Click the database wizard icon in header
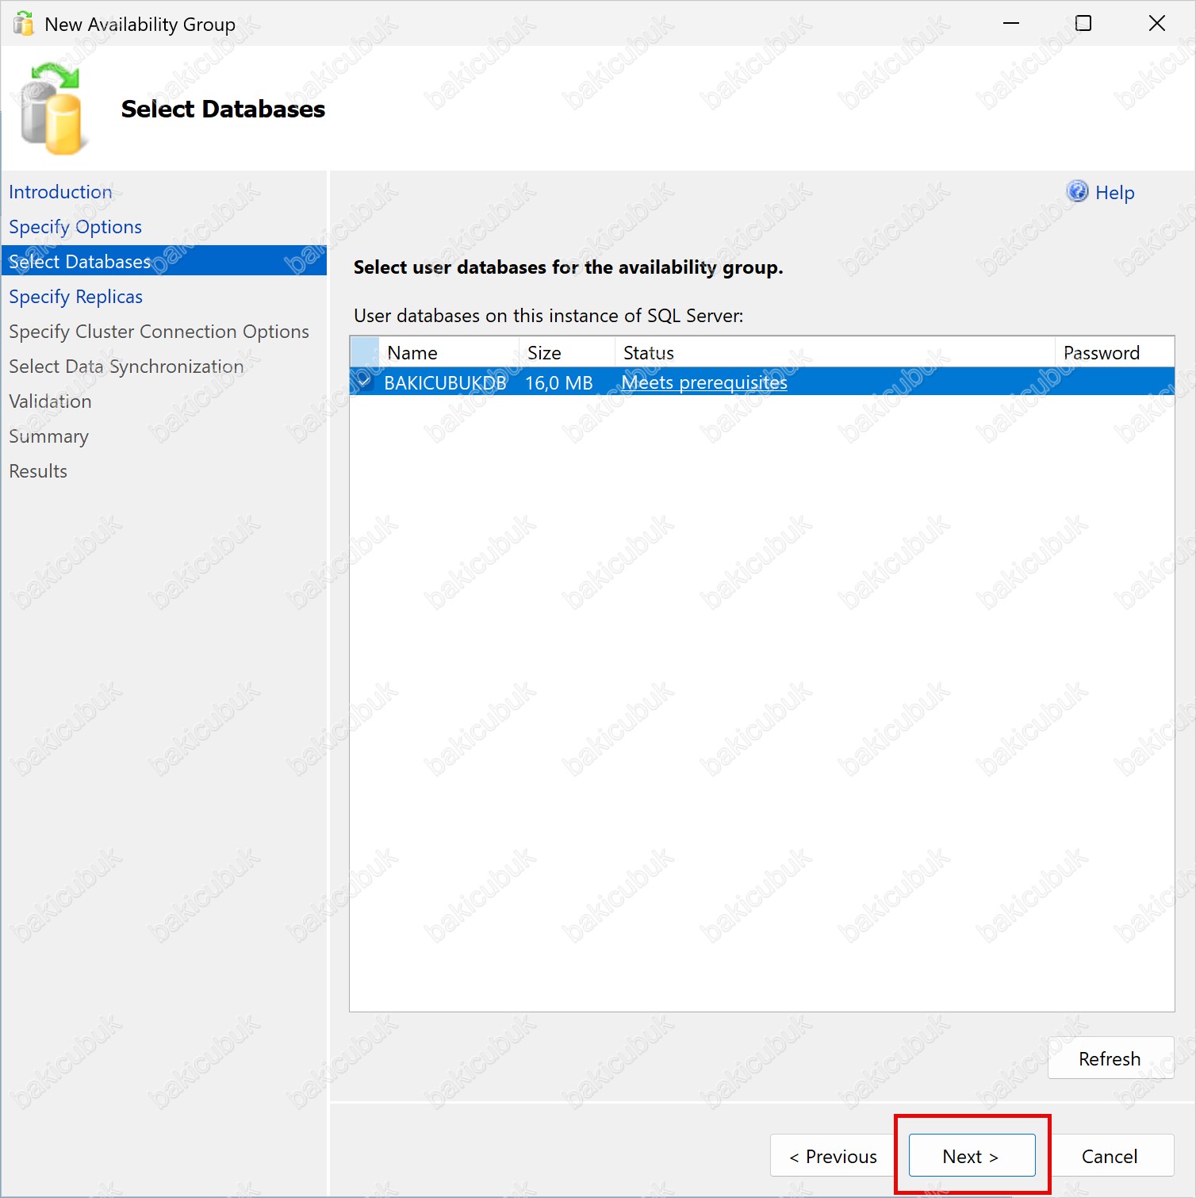Viewport: 1196px width, 1198px height. coord(52,109)
